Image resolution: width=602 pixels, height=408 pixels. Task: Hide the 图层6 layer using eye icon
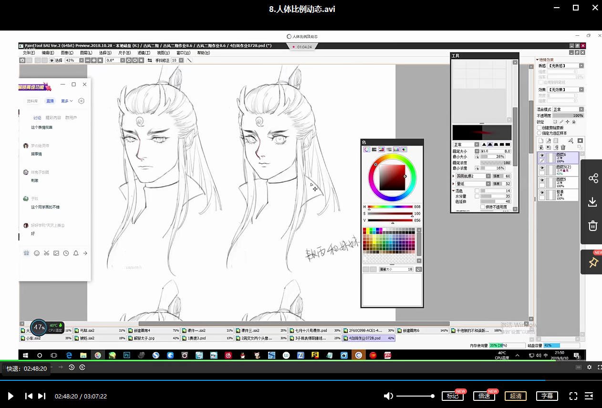pyautogui.click(x=542, y=156)
